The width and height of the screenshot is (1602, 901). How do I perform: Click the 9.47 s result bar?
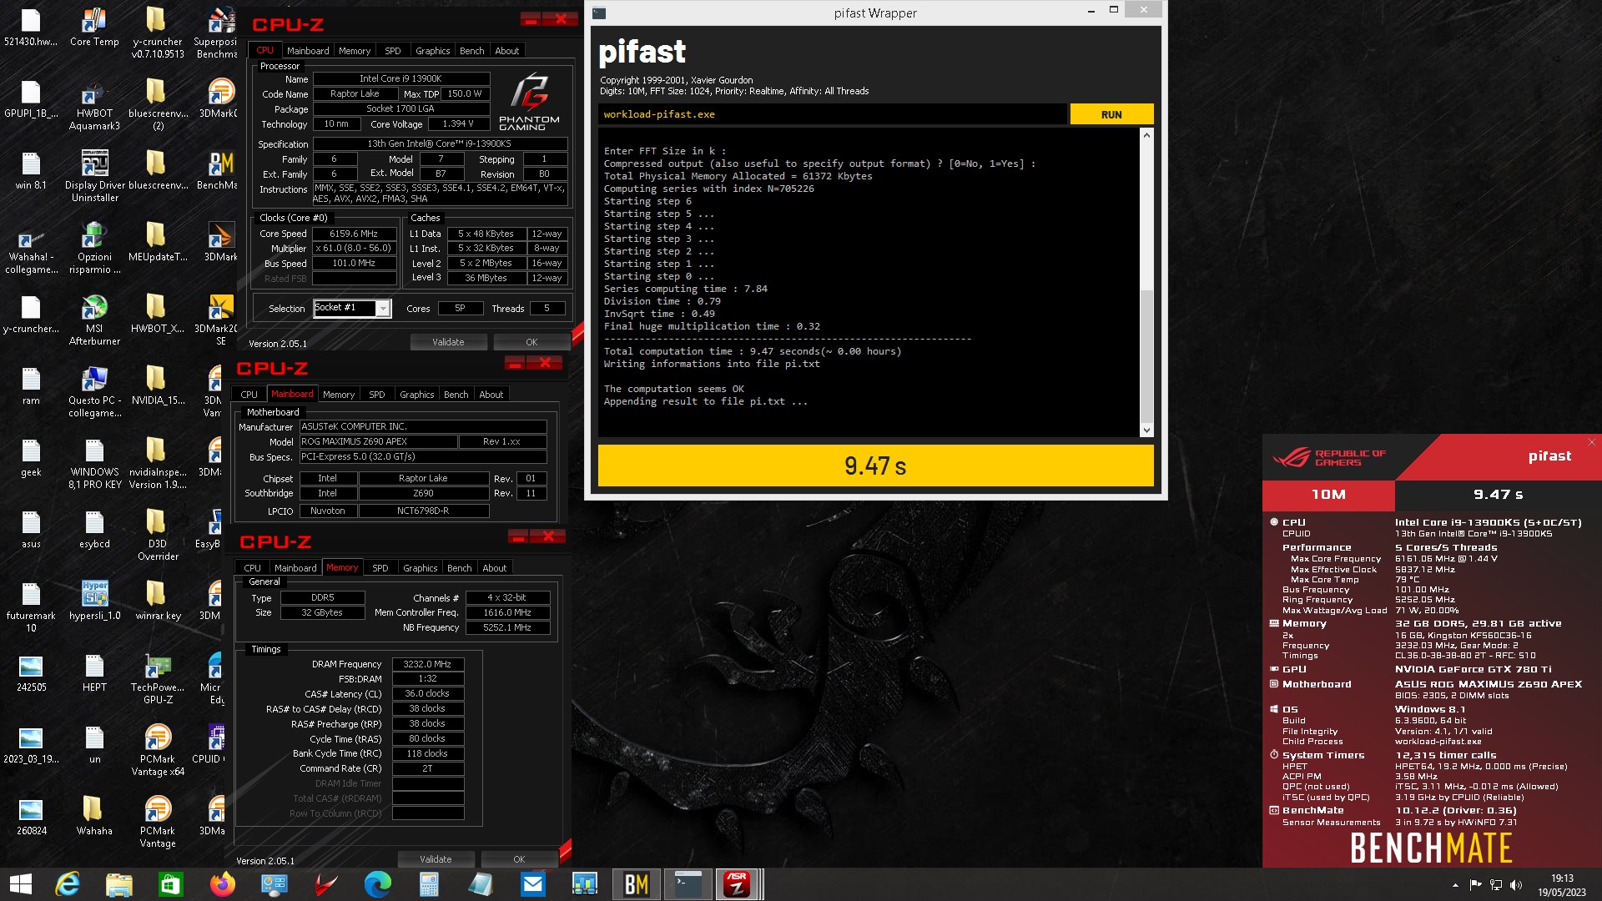(x=875, y=466)
